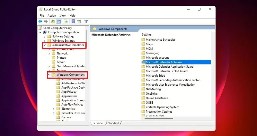Select Microsoft Defender Antivirus in the list
This screenshot has width=257, height=136.
pos(176,62)
